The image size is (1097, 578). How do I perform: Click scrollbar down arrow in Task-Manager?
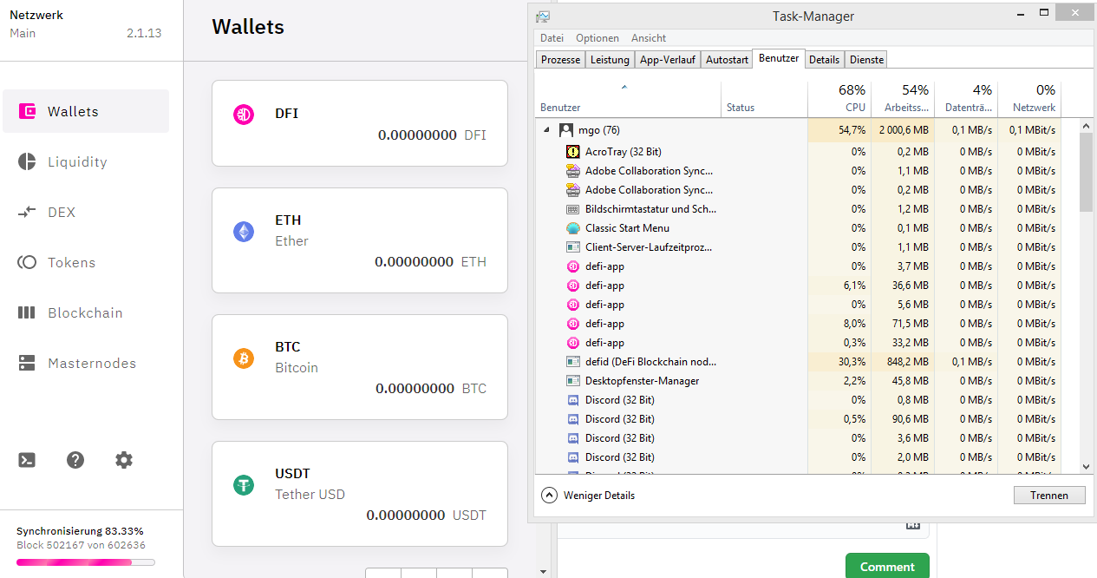tap(1087, 467)
